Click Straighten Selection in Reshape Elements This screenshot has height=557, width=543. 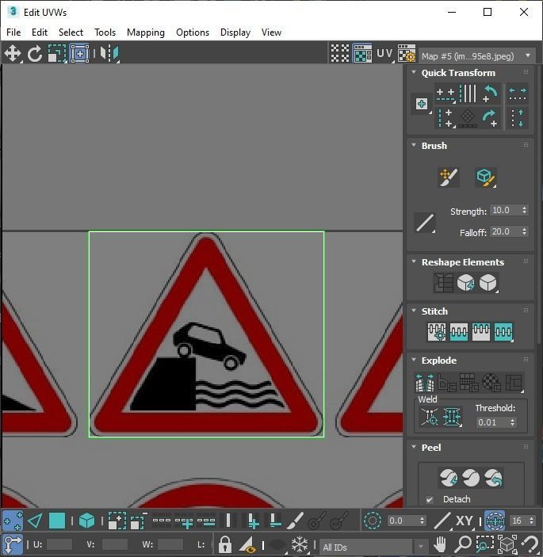[443, 283]
